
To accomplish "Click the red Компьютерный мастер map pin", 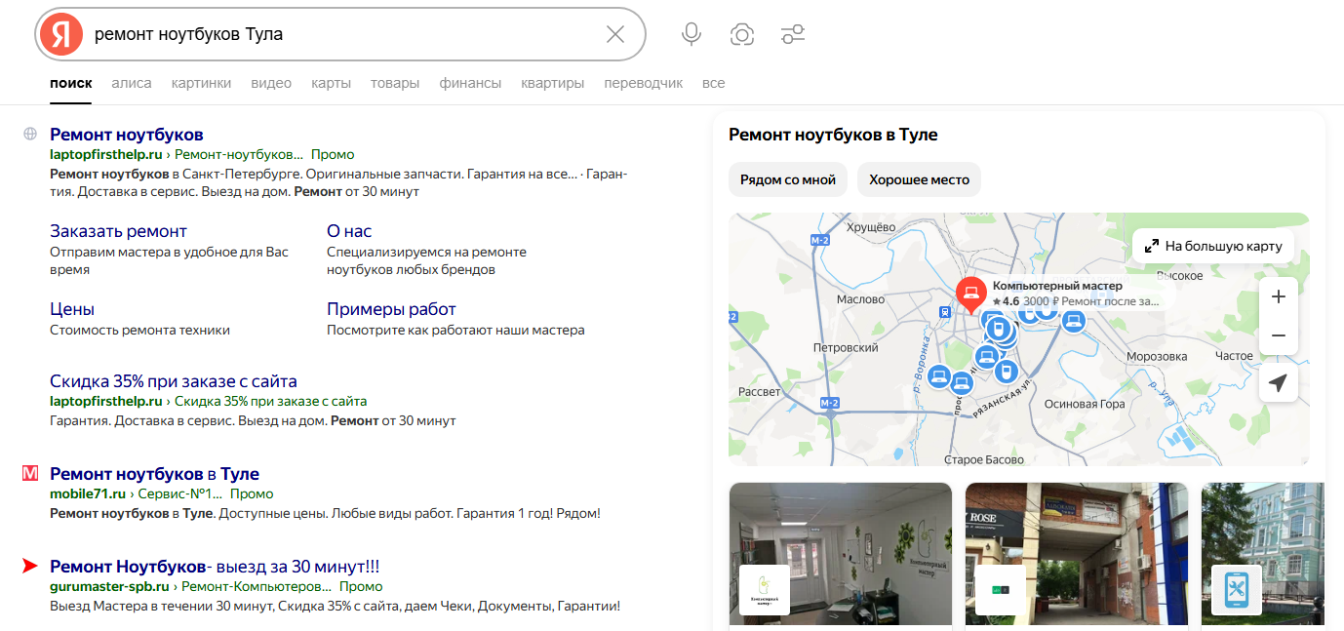I will coord(970,293).
